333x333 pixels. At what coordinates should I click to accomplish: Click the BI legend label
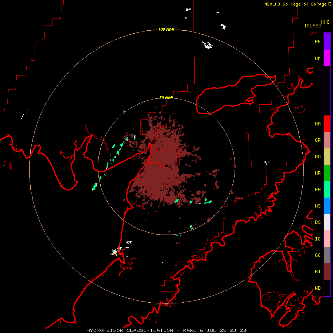(x=317, y=272)
